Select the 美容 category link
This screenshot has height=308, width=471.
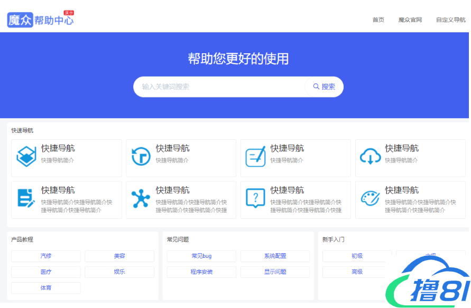pos(119,256)
